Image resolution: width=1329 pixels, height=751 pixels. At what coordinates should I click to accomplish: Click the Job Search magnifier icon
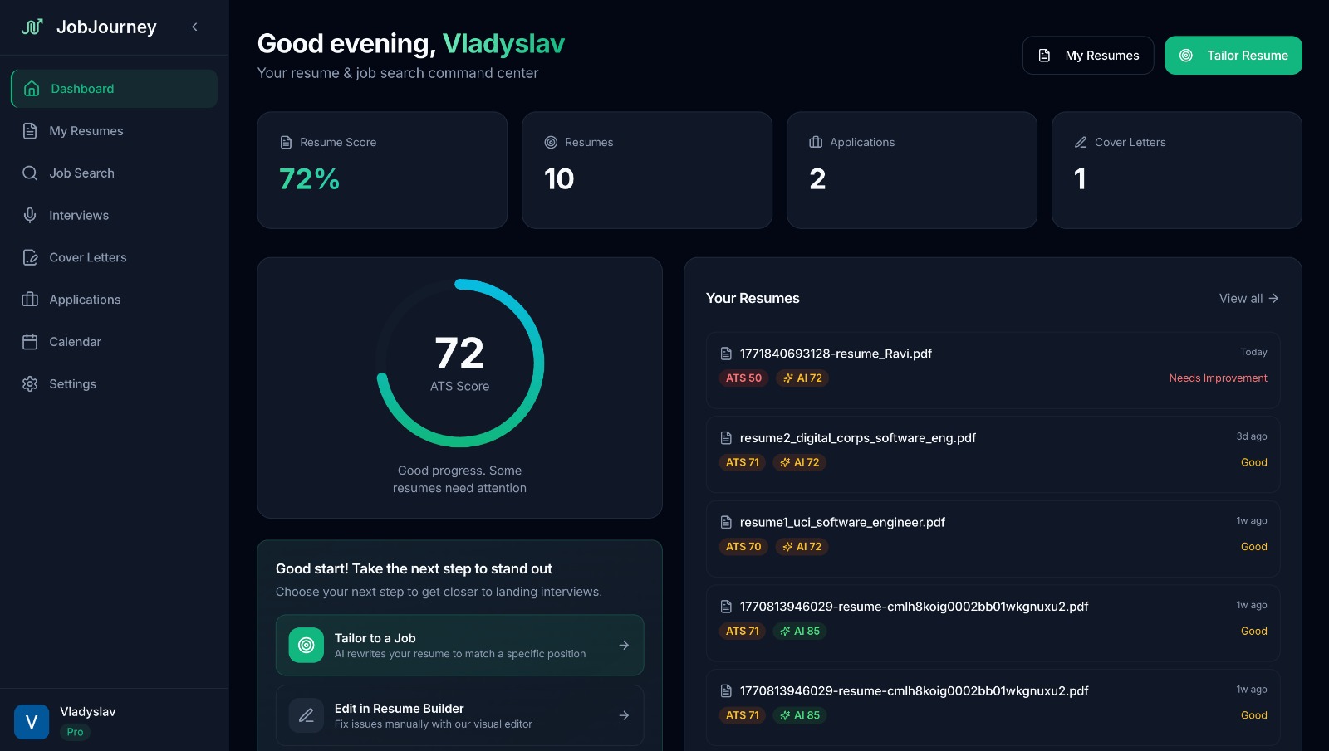pyautogui.click(x=30, y=173)
